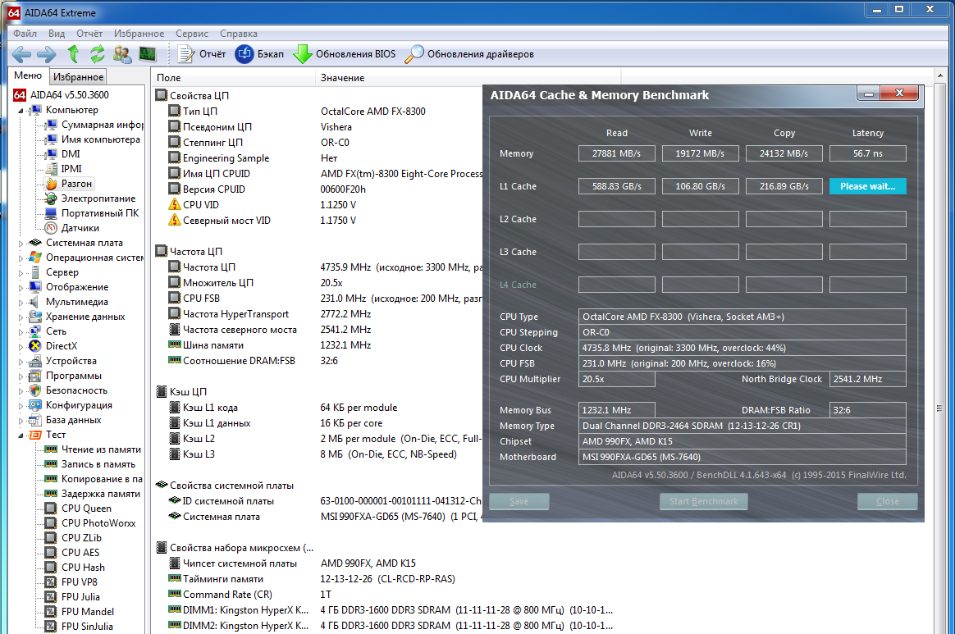Expand the Сервер tree node
The image size is (955, 634).
pyautogui.click(x=21, y=273)
